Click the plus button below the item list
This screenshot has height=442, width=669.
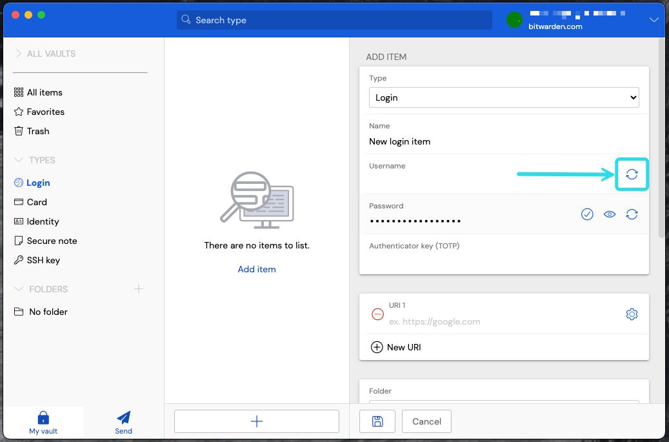click(256, 421)
